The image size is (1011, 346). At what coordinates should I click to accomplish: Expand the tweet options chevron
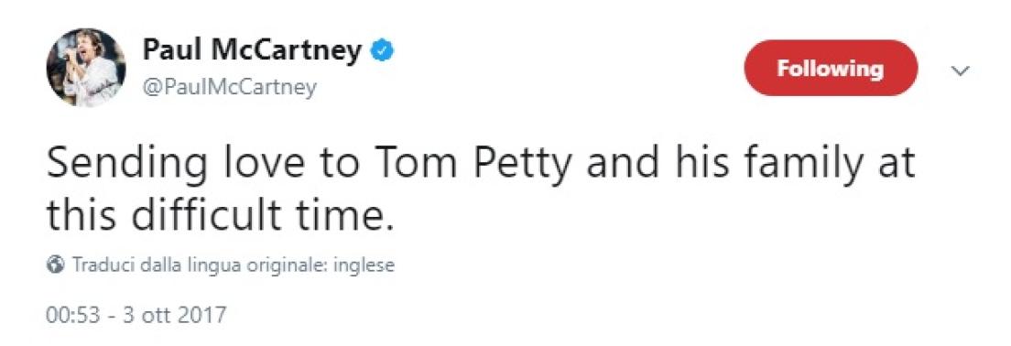tap(961, 70)
